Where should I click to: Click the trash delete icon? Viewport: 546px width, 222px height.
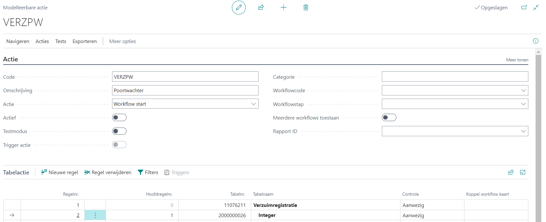coord(306,7)
